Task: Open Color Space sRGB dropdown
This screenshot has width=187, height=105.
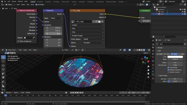Action: [x=93, y=39]
